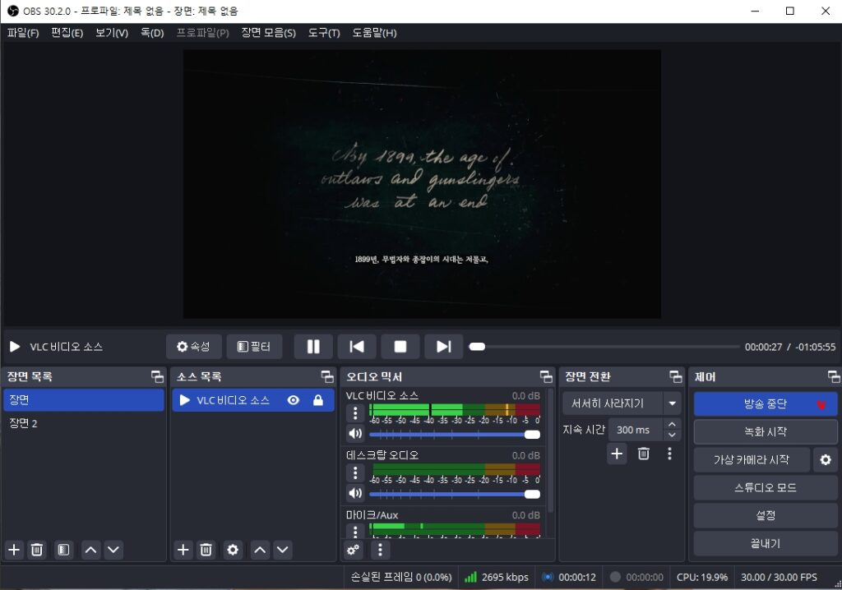Viewport: 842px width, 590px height.
Task: Add a new scene
Action: click(x=14, y=550)
